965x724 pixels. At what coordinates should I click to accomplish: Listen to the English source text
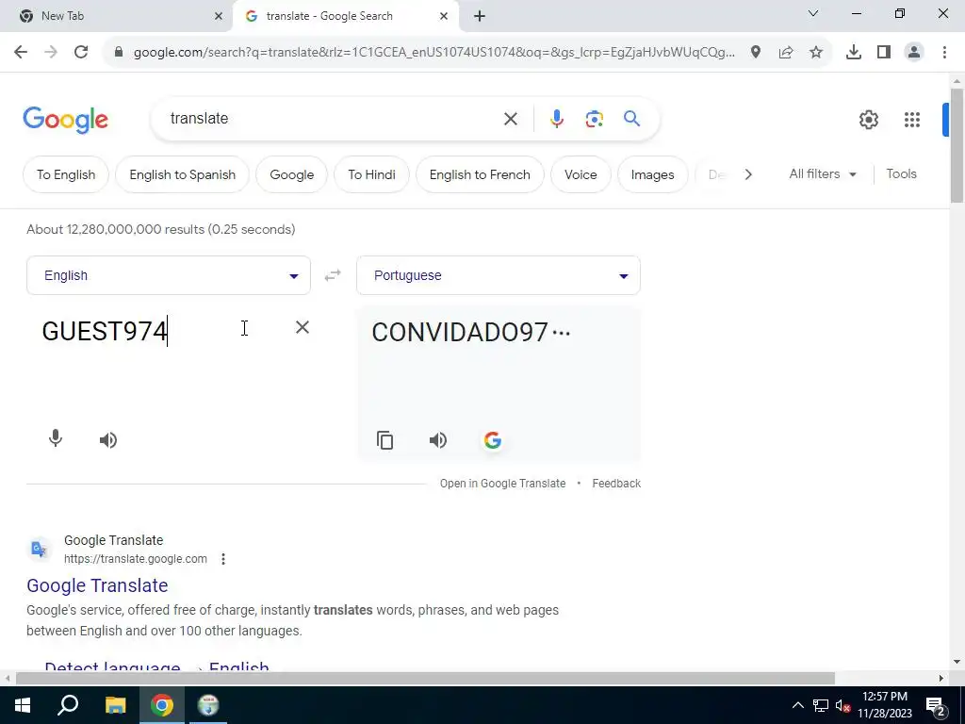[x=108, y=439]
